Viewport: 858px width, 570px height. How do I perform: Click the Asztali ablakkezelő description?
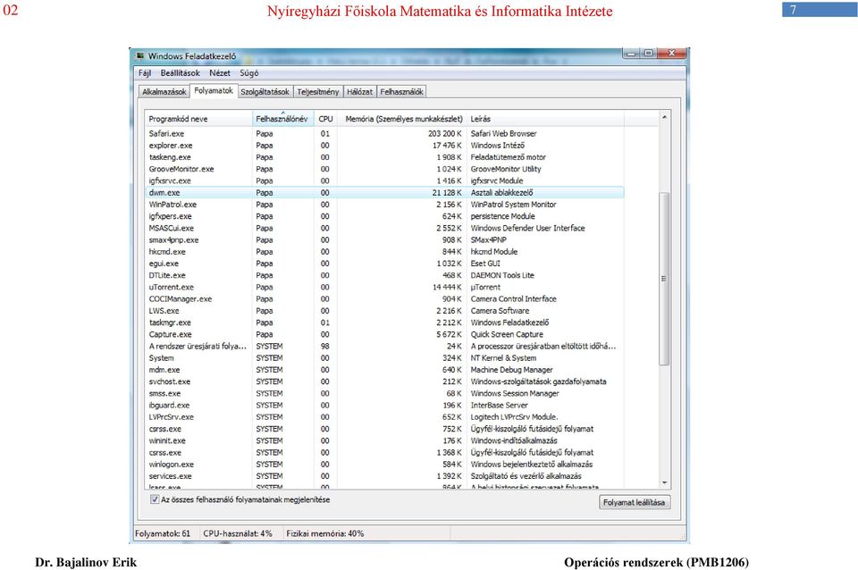point(501,193)
